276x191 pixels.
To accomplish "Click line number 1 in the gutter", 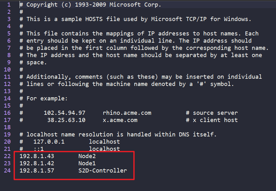I will [x=9, y=5].
